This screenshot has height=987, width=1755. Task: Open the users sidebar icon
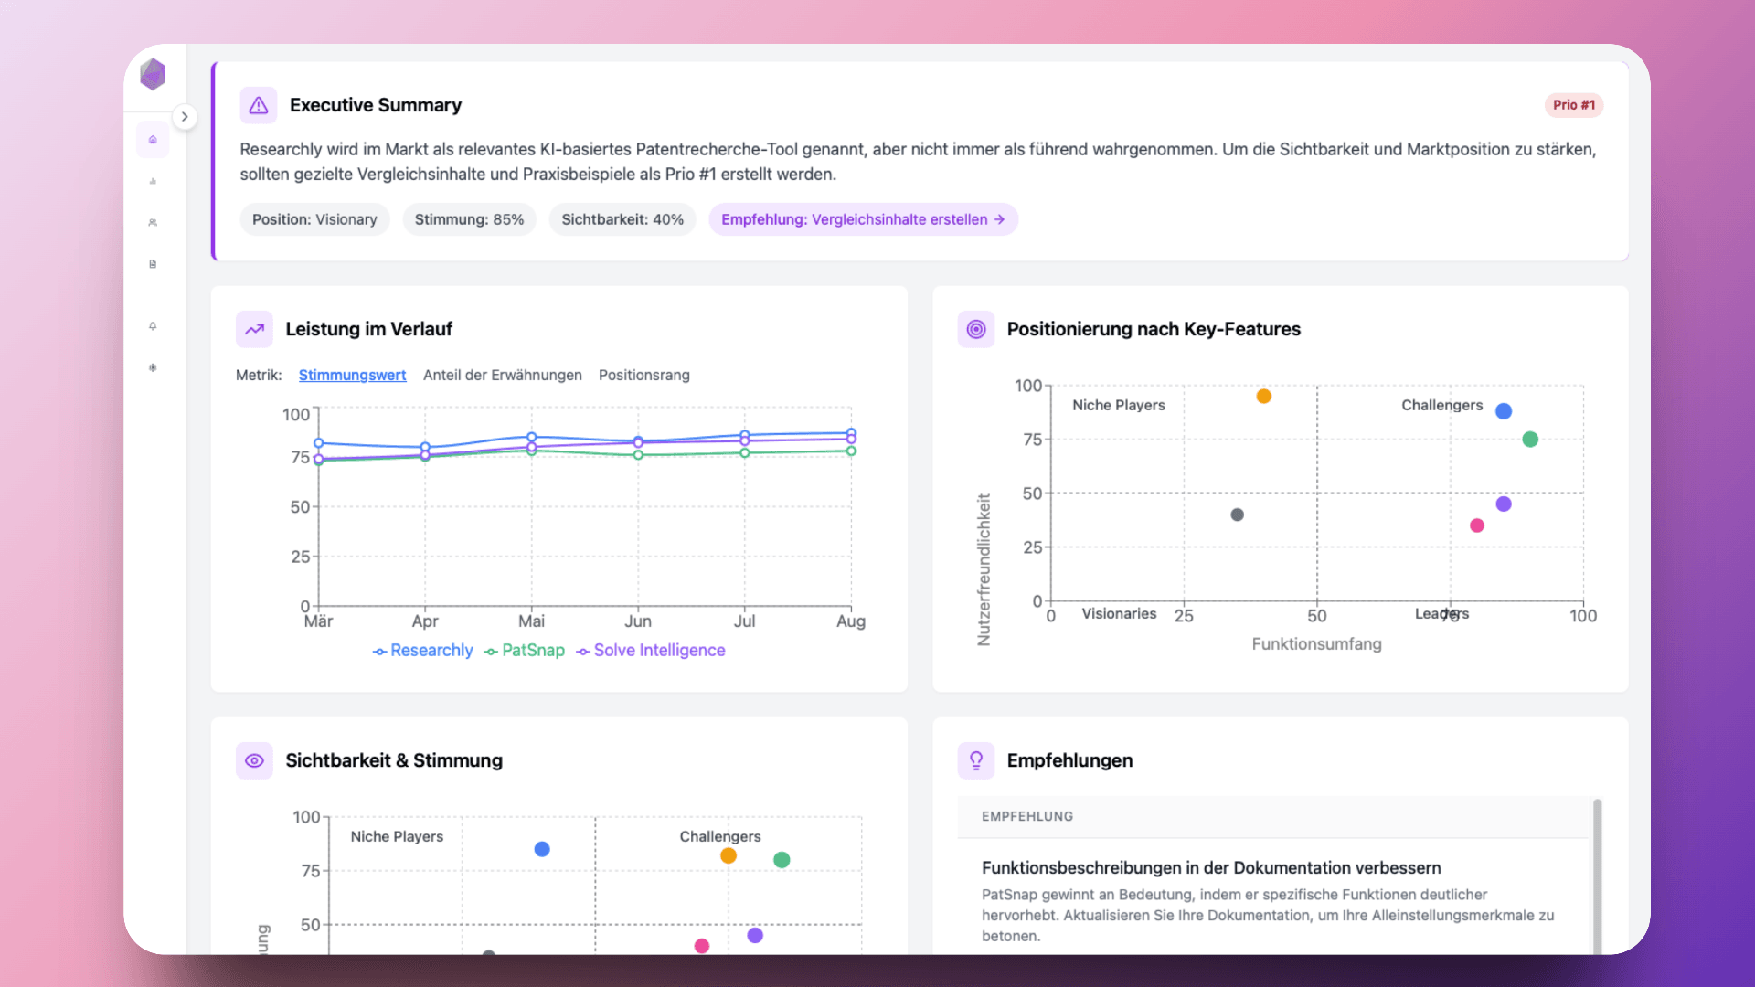[153, 222]
